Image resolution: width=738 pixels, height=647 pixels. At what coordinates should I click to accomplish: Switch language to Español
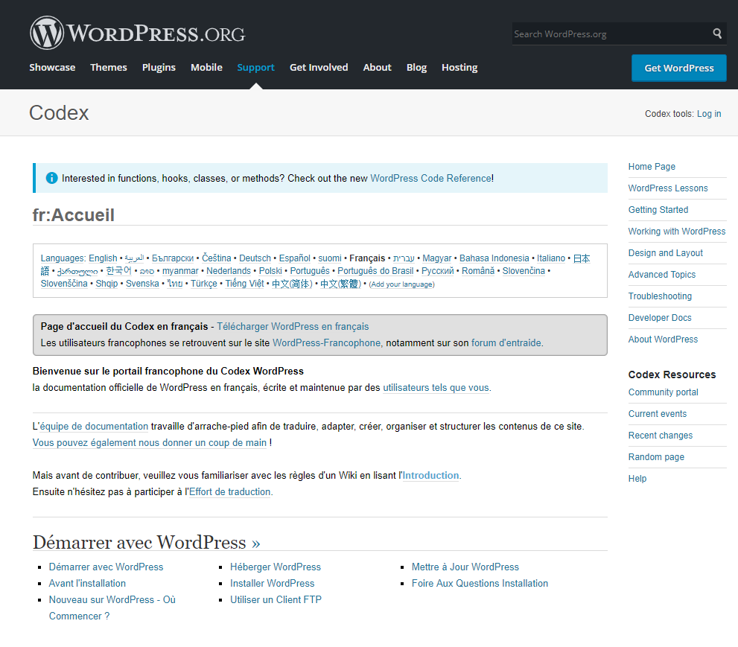295,258
